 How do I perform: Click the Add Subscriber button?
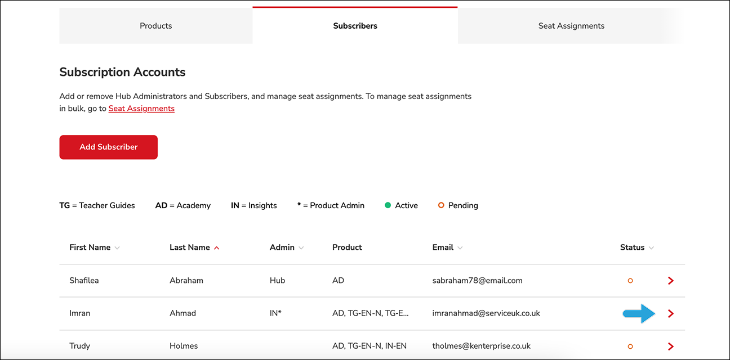[x=109, y=147]
